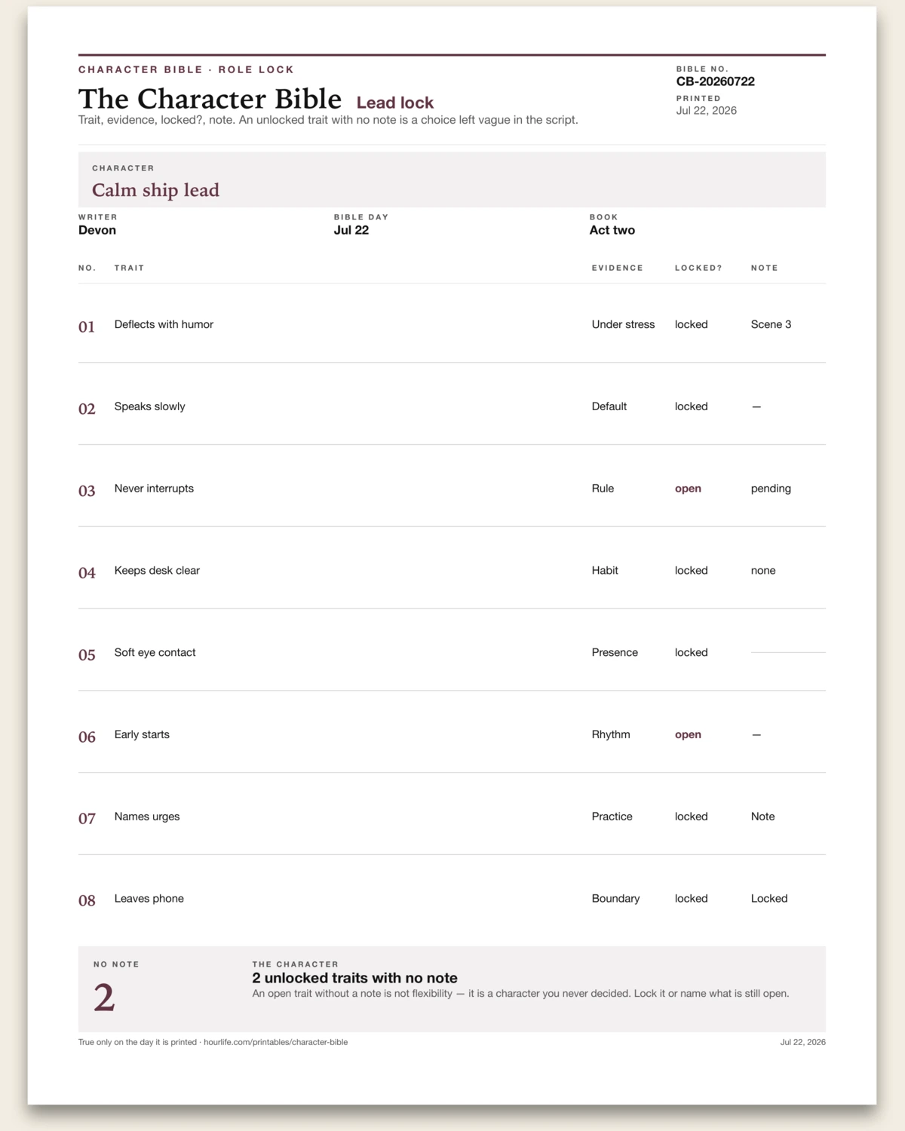Click the hourlife.com/printables/character-bible footer link
The image size is (905, 1131).
[x=275, y=1042]
